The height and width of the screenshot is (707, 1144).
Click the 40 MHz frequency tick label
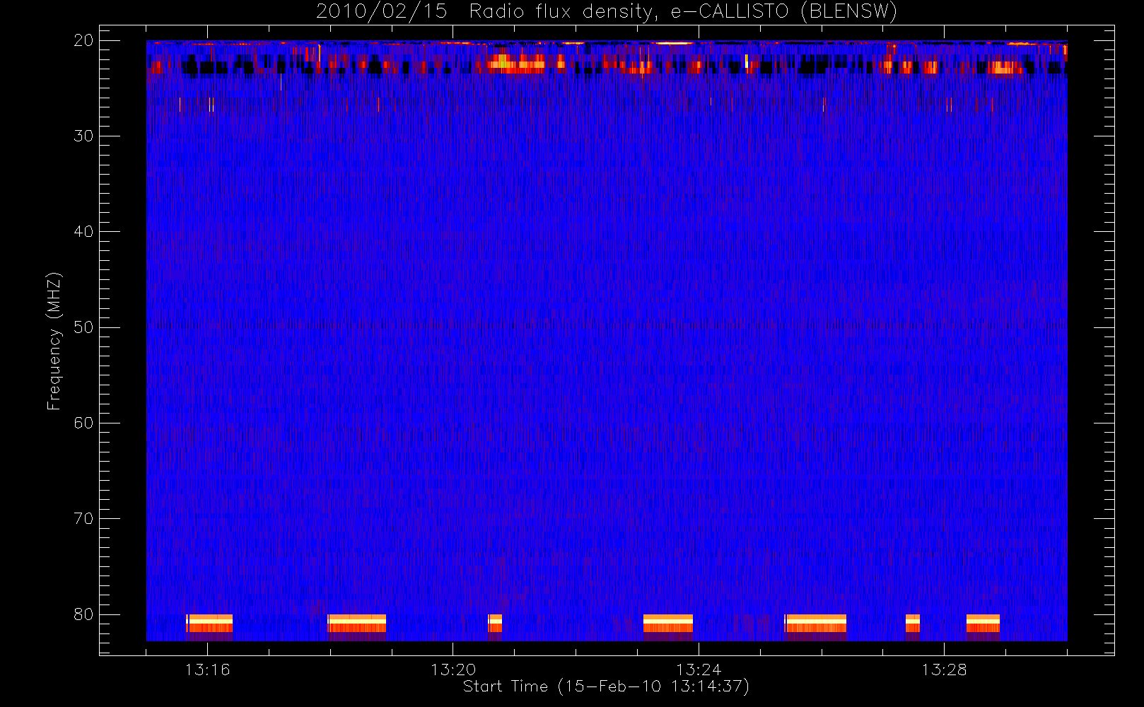coord(83,232)
